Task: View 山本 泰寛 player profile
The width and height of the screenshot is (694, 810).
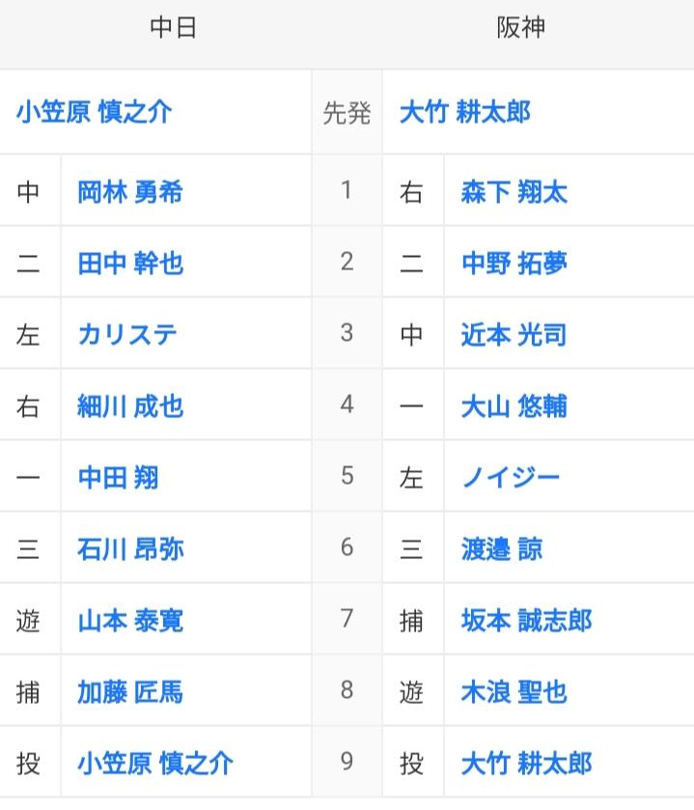Action: click(x=130, y=621)
